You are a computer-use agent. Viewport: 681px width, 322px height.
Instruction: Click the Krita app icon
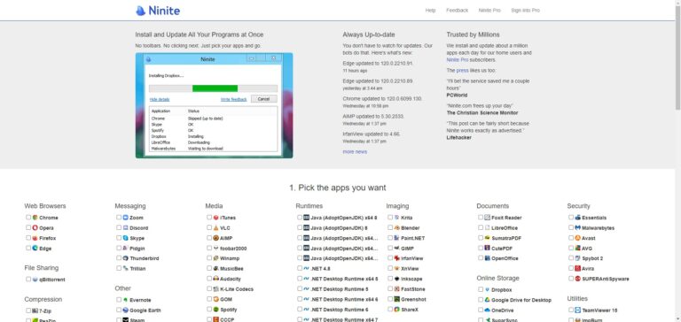click(396, 218)
